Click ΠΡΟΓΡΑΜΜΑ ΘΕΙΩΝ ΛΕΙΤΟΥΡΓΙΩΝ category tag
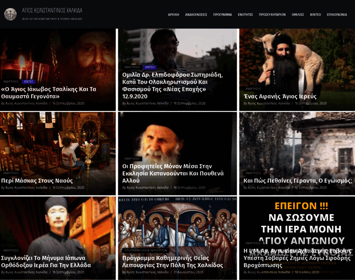 (x=146, y=251)
